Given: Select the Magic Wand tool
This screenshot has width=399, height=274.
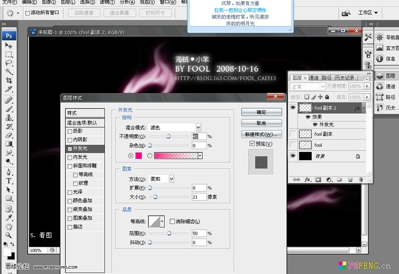Looking at the screenshot, I should 8,72.
